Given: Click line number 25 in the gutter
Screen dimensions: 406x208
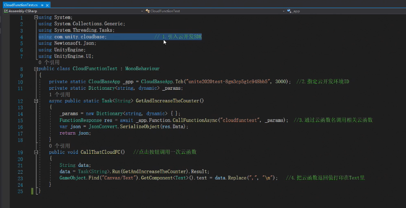Looking at the screenshot, I should (20, 191).
